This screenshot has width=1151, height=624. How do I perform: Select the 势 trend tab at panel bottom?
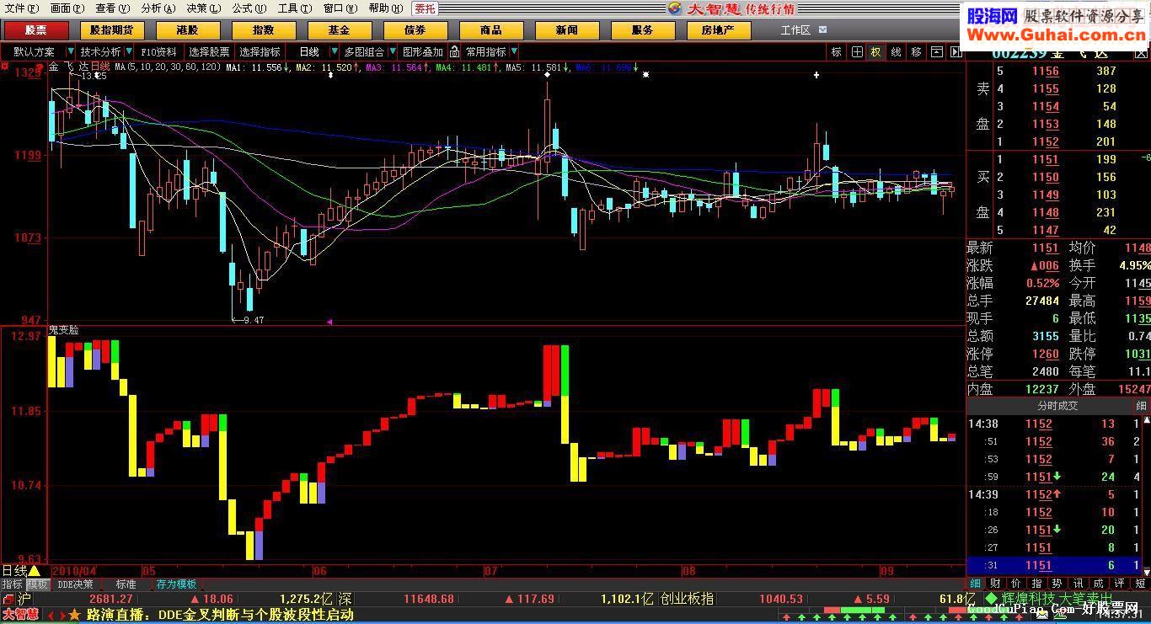[x=1057, y=583]
